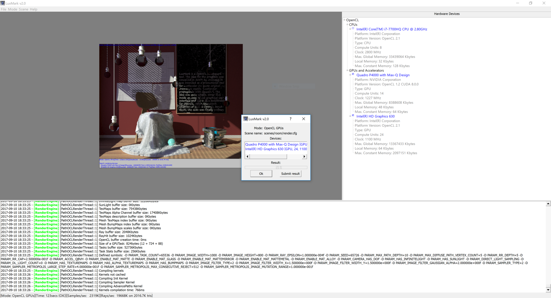The image size is (551, 298).
Task: Click the 'CPUs' tree label
Action: (x=353, y=25)
